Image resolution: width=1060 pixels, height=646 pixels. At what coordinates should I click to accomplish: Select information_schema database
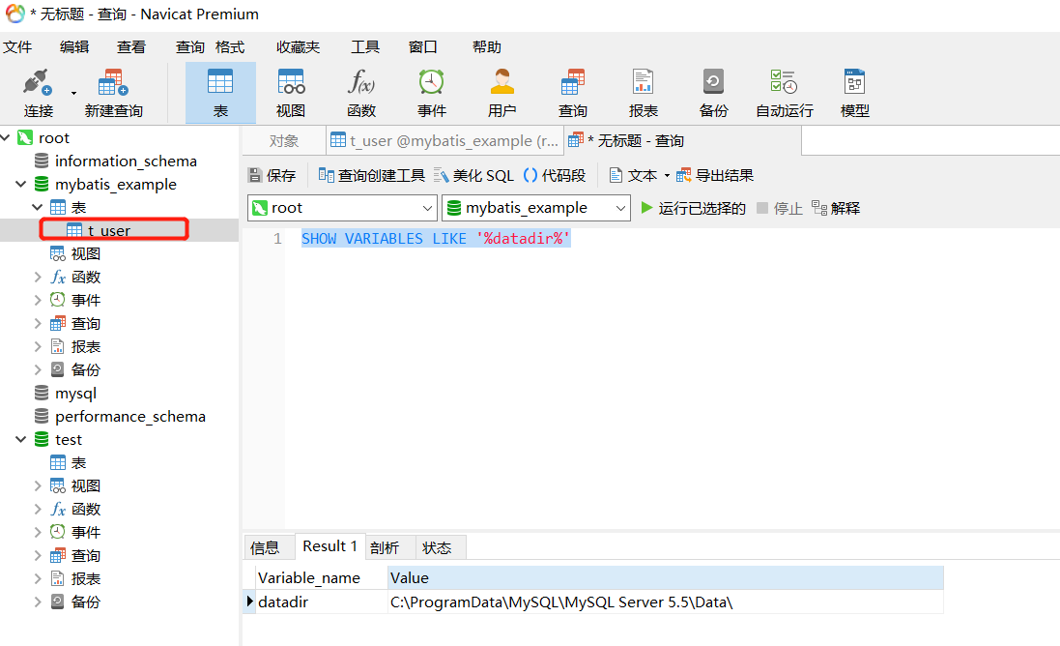[x=126, y=161]
